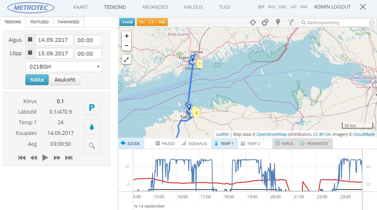Zoom in on the map

coord(126,36)
